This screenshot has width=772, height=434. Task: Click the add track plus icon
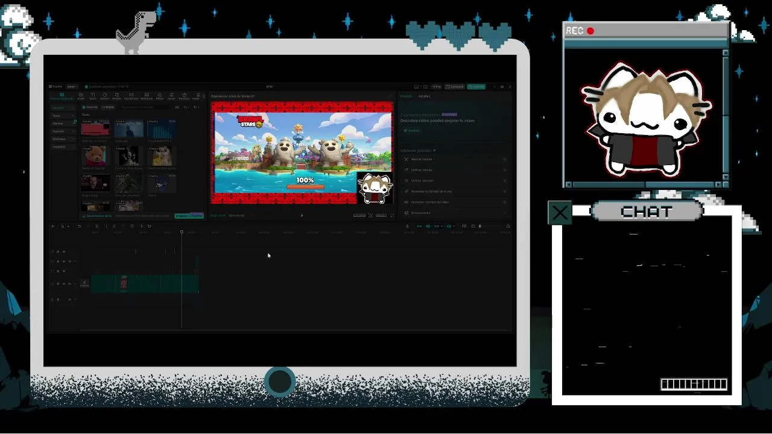pos(52,226)
